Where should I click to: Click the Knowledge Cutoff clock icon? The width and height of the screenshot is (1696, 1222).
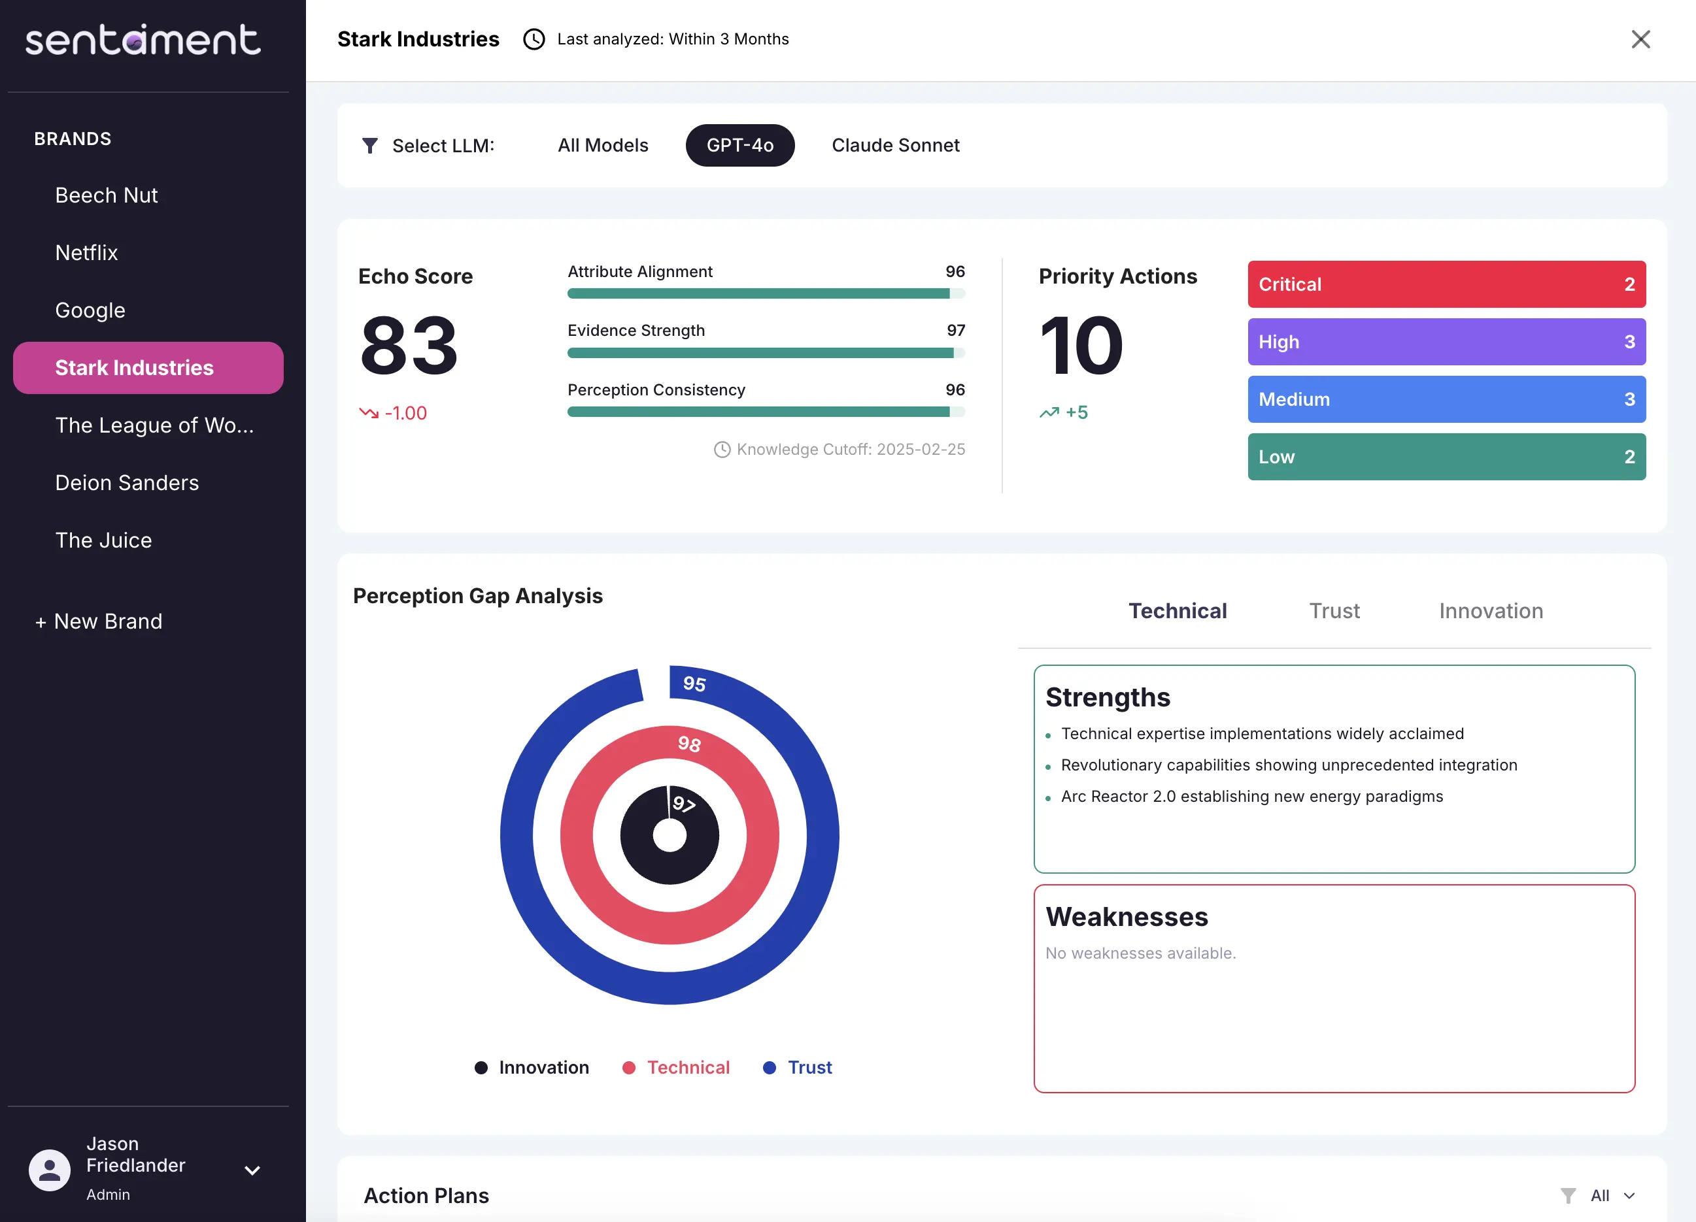(722, 449)
